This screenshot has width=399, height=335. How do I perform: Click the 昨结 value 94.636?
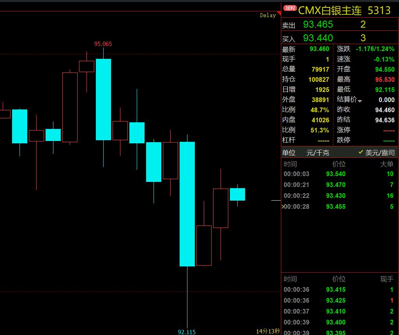(385, 120)
